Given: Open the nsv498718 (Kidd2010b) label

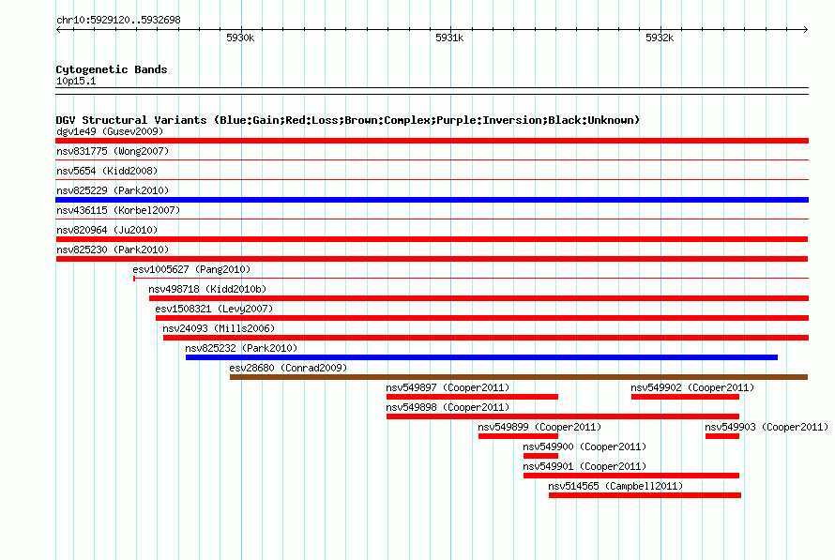Looking at the screenshot, I should pyautogui.click(x=207, y=289).
